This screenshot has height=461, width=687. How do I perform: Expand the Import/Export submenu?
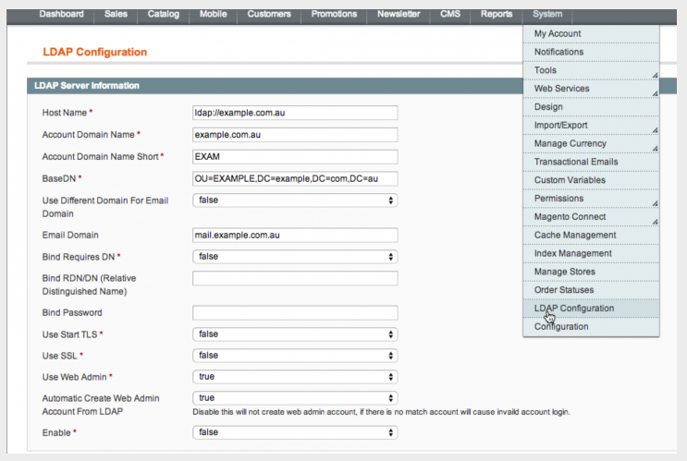[x=591, y=126]
